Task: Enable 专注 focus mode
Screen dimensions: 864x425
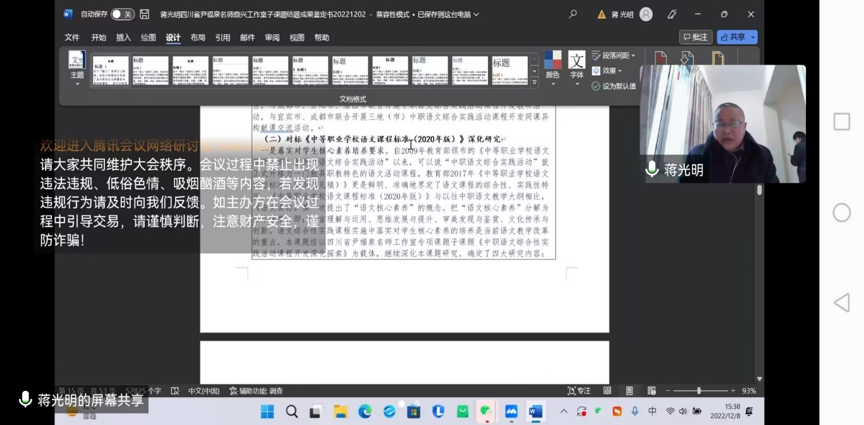Action: click(x=579, y=391)
